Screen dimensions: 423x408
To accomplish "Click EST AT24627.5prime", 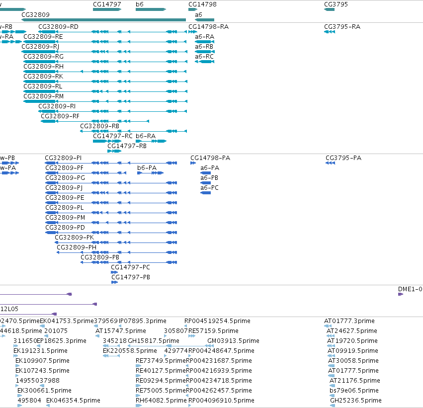I will point(331,336).
